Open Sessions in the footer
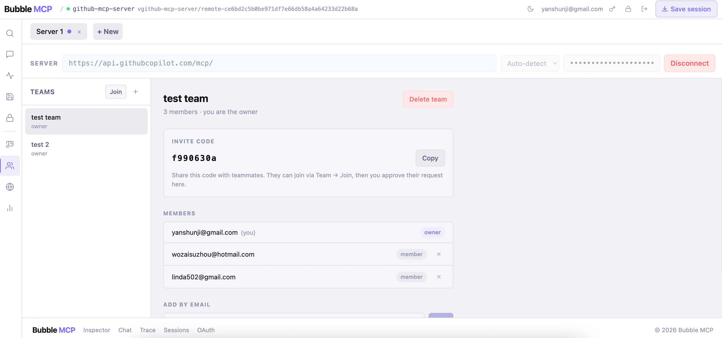722x338 pixels. click(x=176, y=330)
